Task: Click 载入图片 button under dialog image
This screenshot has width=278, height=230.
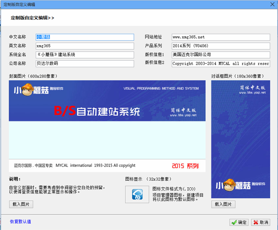Action: [223, 204]
